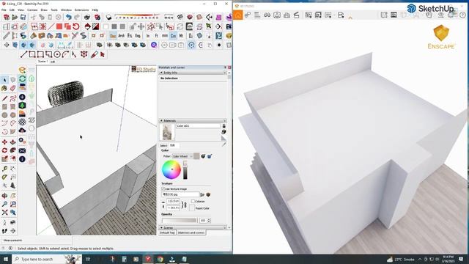Select the arrow tool in left toolbar
The image size is (469, 264).
click(x=4, y=80)
